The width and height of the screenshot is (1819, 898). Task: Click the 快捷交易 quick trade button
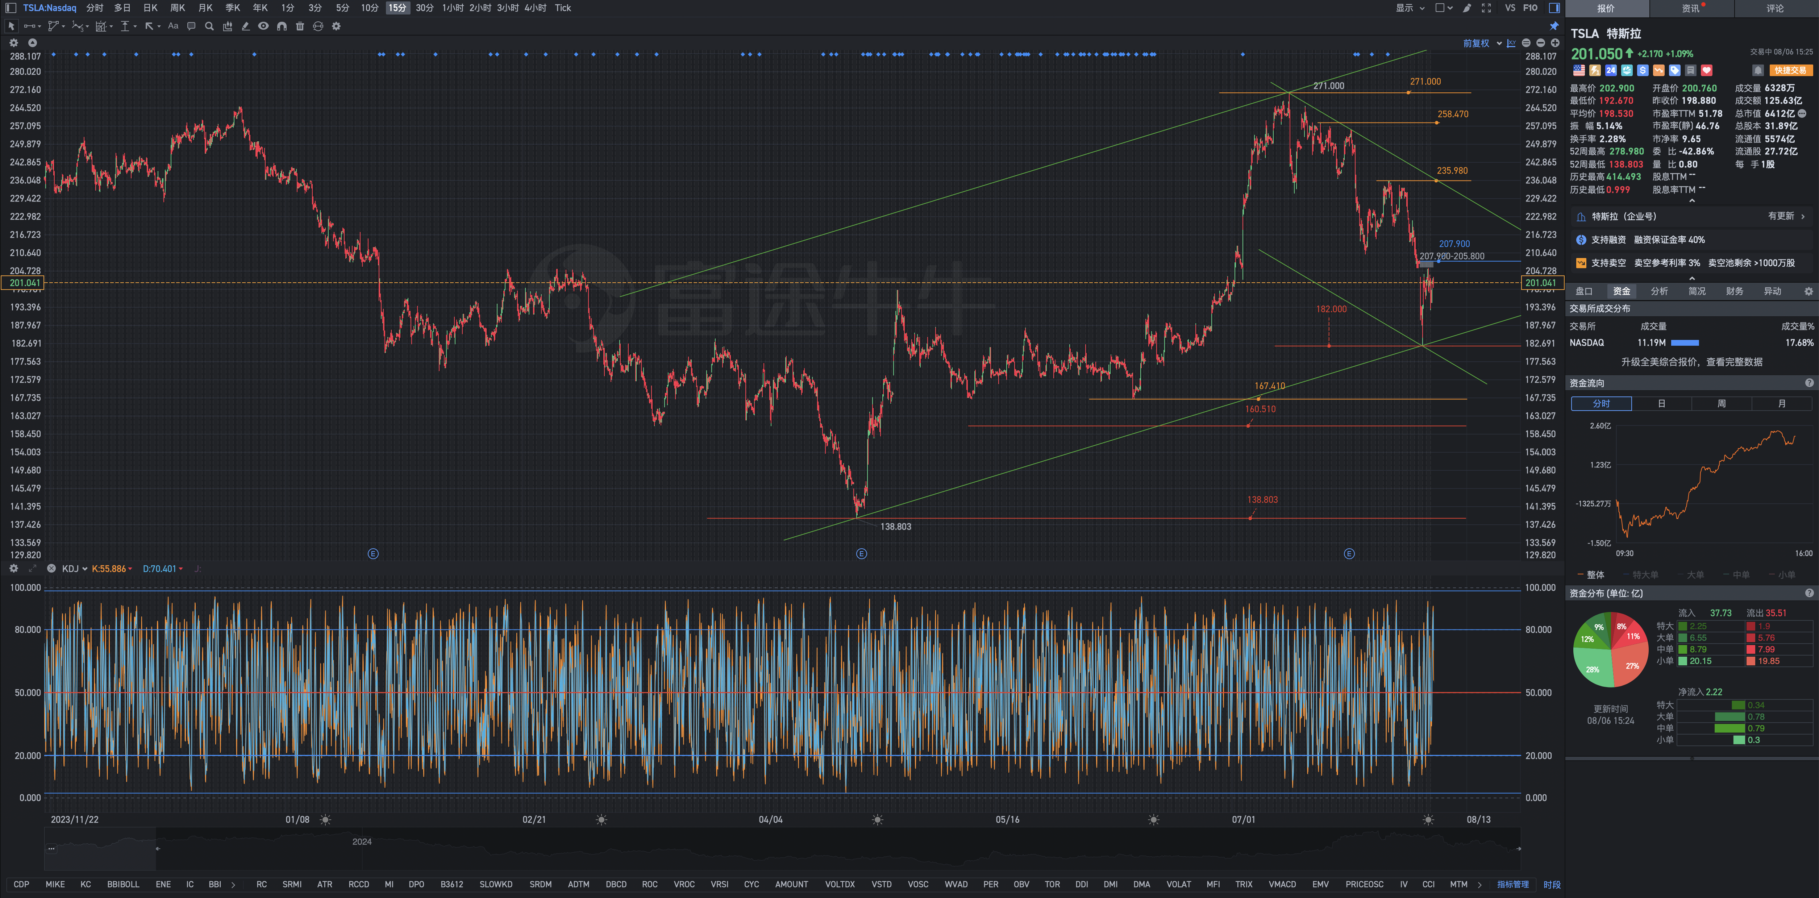(1791, 70)
